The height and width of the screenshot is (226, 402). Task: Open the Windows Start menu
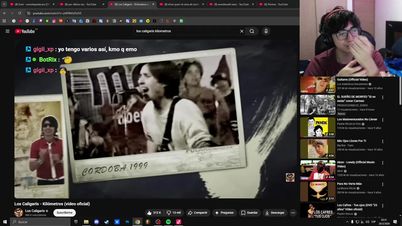coord(5,222)
